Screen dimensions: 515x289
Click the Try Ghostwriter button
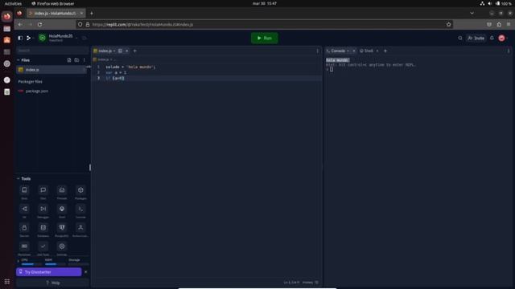tap(48, 272)
